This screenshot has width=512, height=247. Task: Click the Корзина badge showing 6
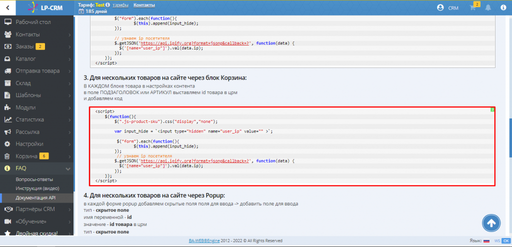(44, 156)
